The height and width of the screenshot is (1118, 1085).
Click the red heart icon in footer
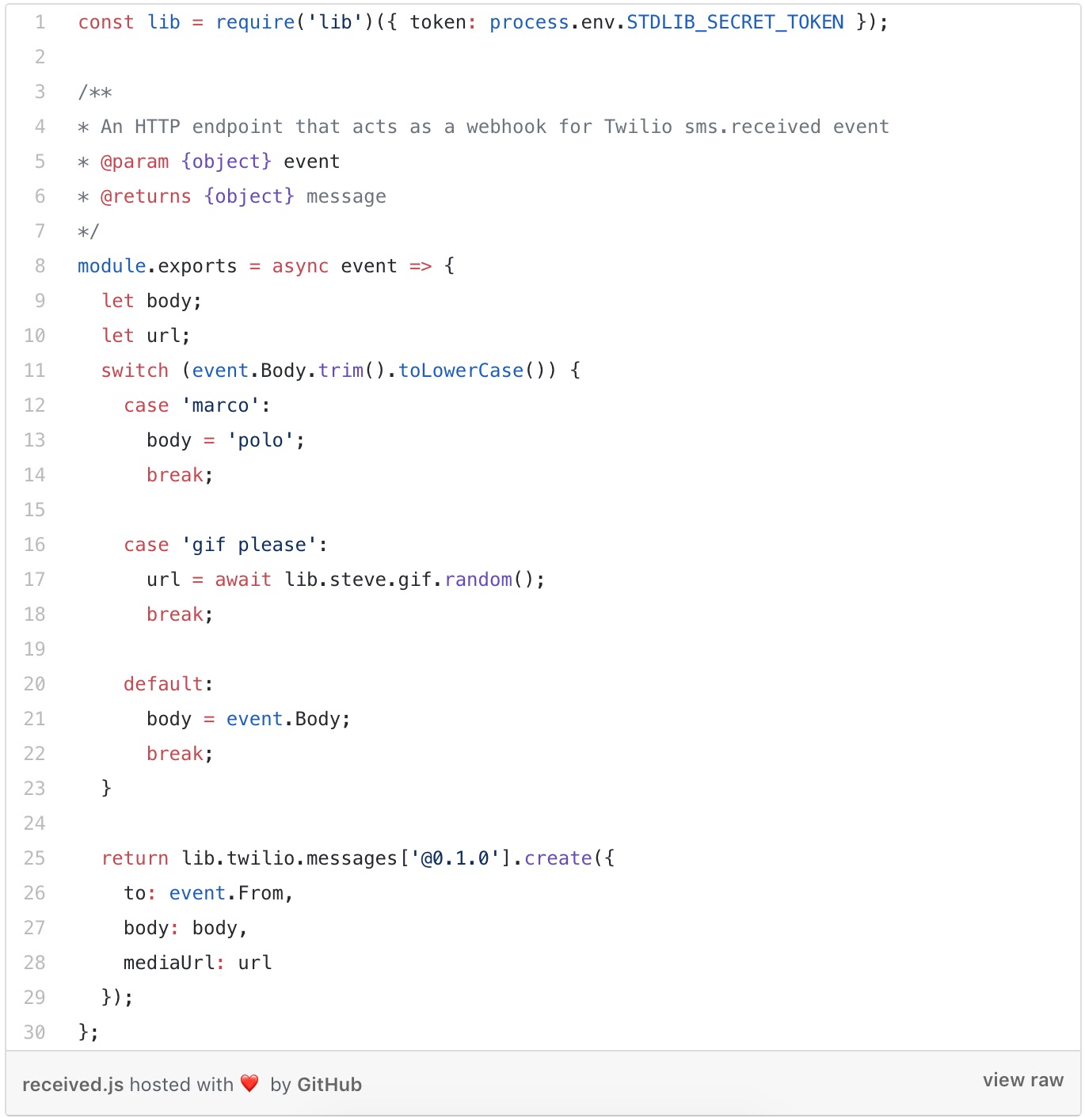coord(249,1083)
